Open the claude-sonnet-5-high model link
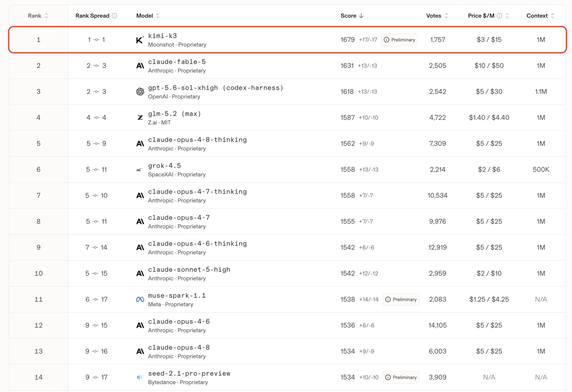The width and height of the screenshot is (572, 392). 189,269
